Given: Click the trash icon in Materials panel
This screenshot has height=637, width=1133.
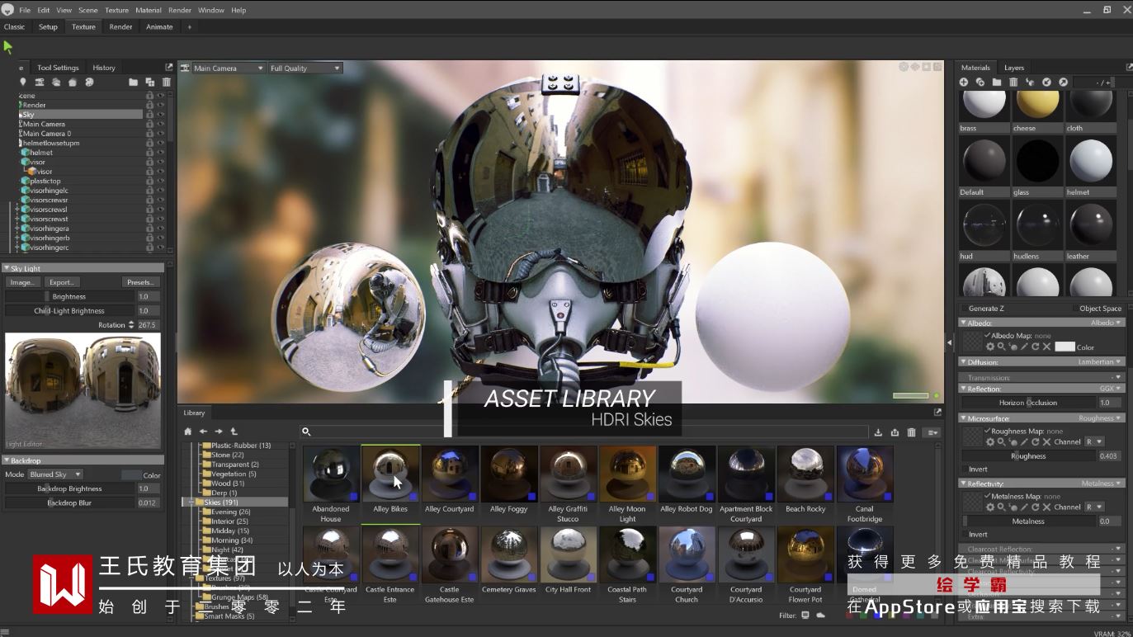Looking at the screenshot, I should (x=1013, y=83).
